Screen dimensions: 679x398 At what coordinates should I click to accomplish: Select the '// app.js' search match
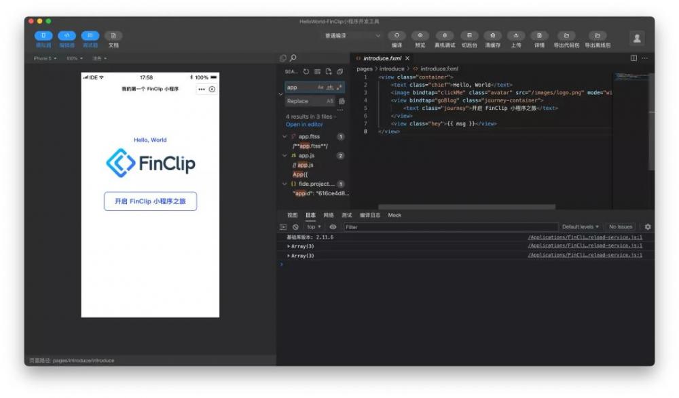click(x=303, y=165)
